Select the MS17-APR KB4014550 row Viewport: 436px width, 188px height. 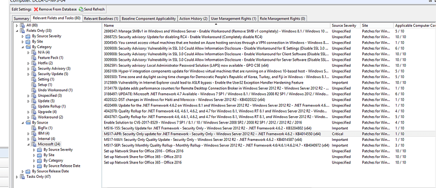click(269, 134)
